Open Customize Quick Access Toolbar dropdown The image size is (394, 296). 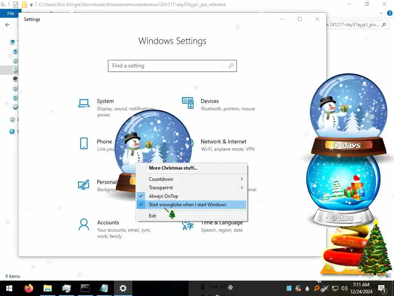tap(32, 5)
